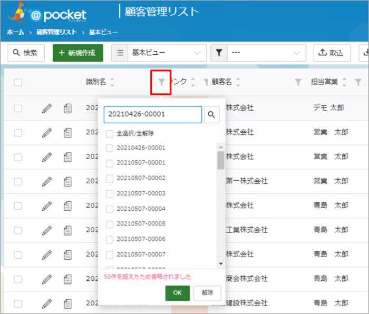
Task: Open filter for 担当営業 column
Action: click(x=358, y=82)
